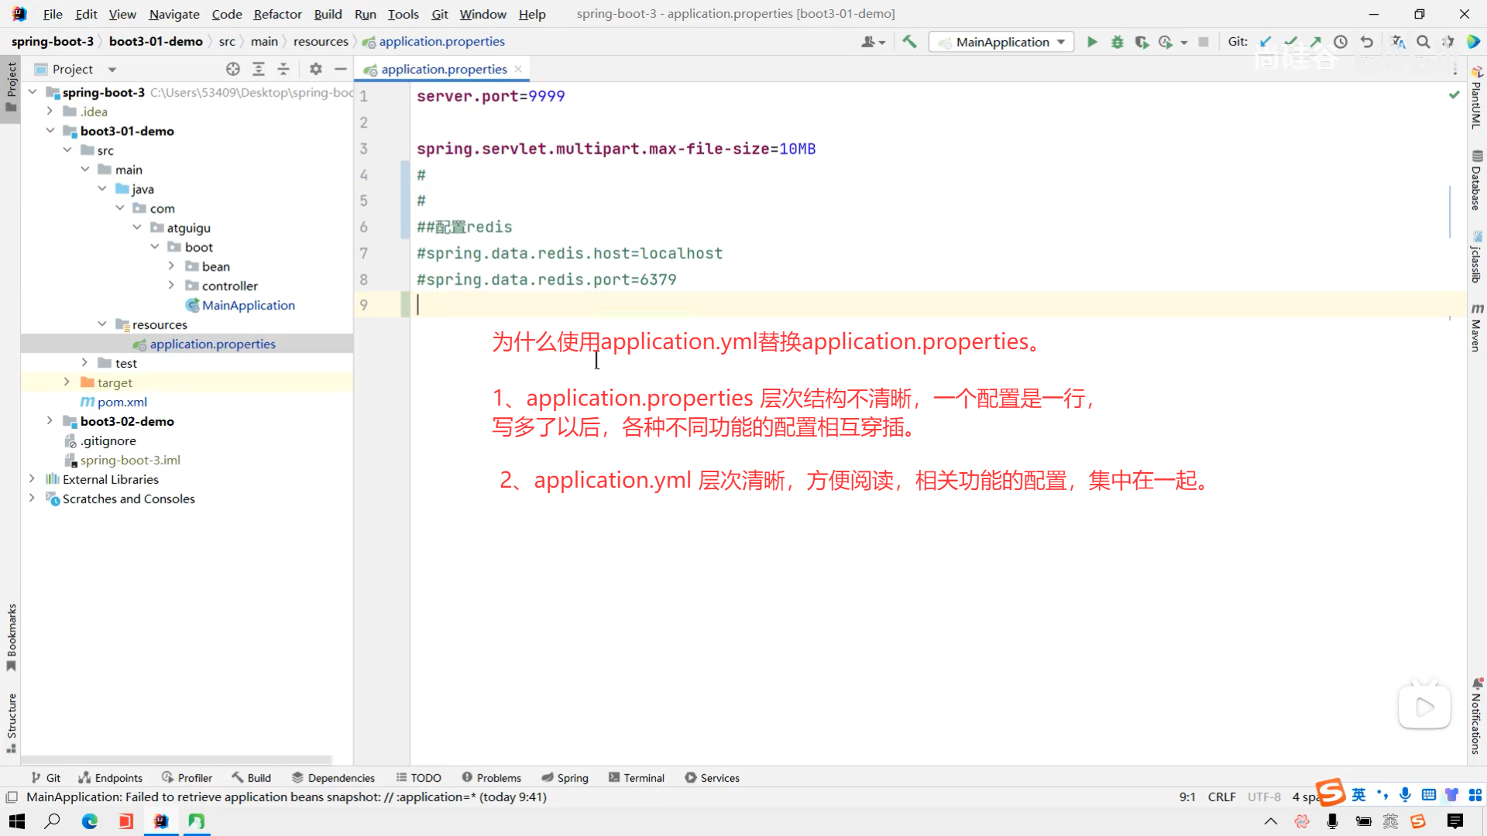Toggle the Bookmarks tool window
Viewport: 1487px width, 836px height.
click(11, 636)
